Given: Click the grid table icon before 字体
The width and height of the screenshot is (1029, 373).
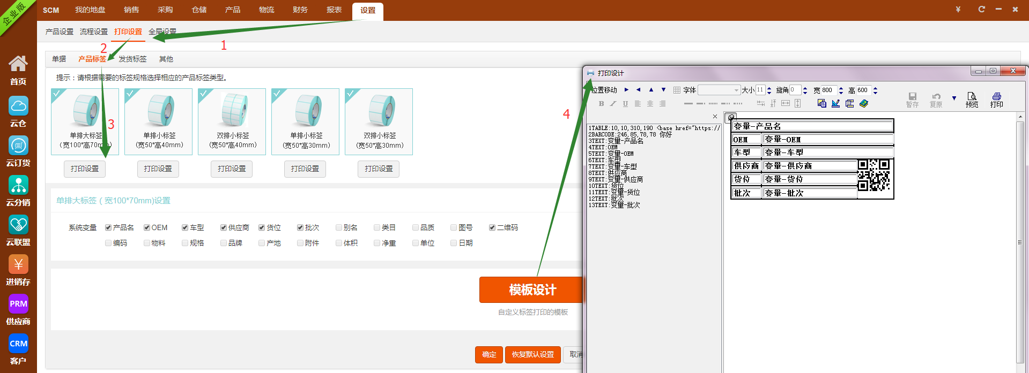Looking at the screenshot, I should (677, 90).
